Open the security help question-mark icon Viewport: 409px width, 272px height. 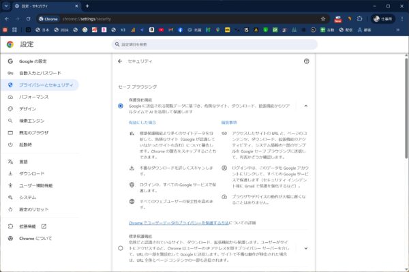coord(307,61)
